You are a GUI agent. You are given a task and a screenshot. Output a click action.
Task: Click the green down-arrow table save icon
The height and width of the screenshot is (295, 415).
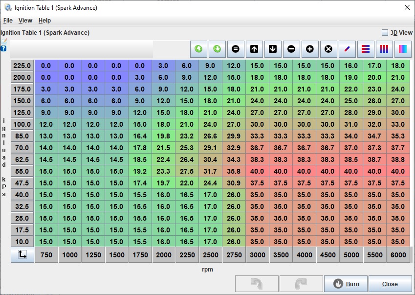[x=217, y=49]
